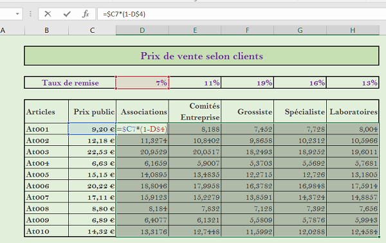The width and height of the screenshot is (386, 243).
Task: Click inside the formula bar text =$C7*(1-D$4)
Action: (124, 14)
